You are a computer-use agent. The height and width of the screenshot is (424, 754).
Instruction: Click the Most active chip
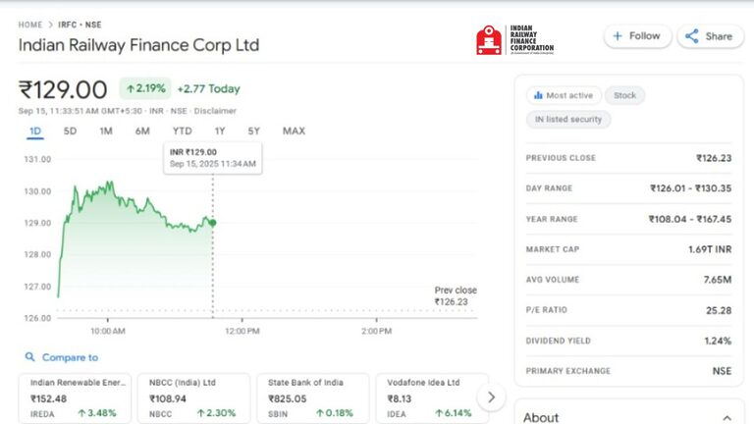(x=562, y=95)
